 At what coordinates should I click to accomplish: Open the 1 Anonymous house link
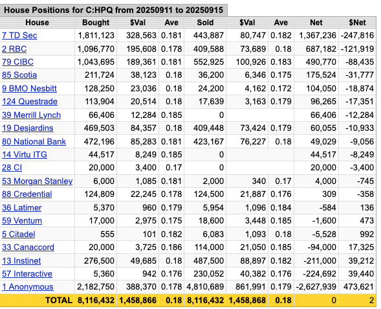pos(28,287)
